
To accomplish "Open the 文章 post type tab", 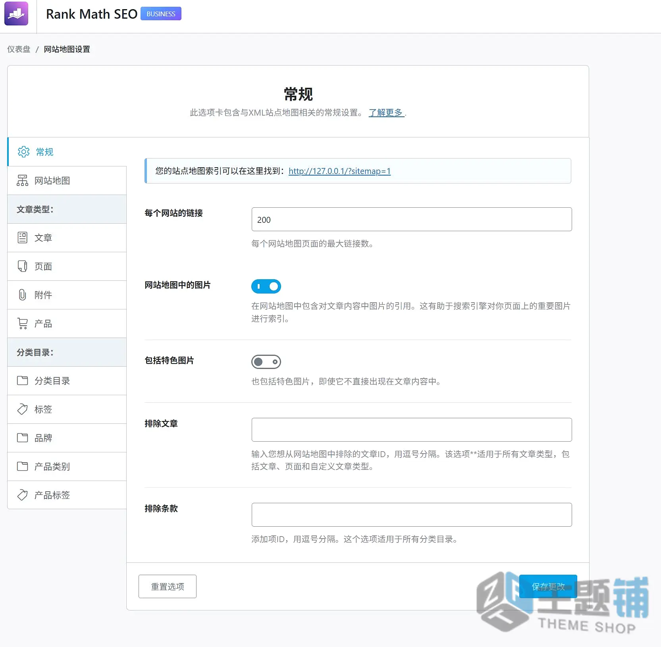I will 67,238.
